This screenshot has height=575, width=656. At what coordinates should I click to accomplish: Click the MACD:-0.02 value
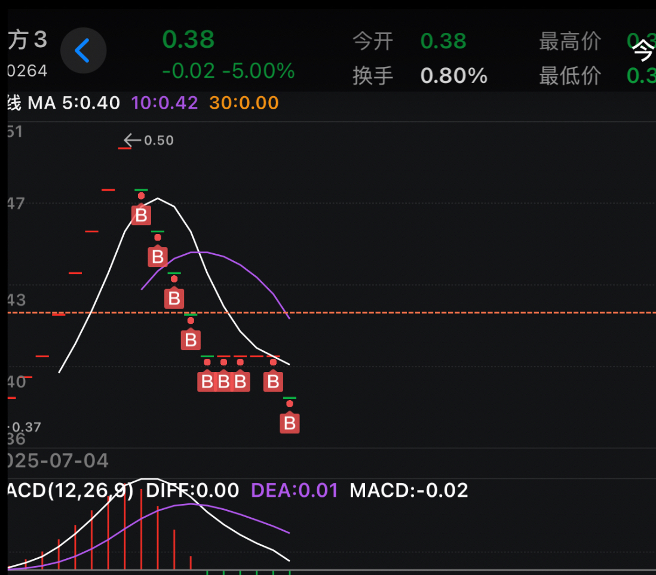(409, 490)
